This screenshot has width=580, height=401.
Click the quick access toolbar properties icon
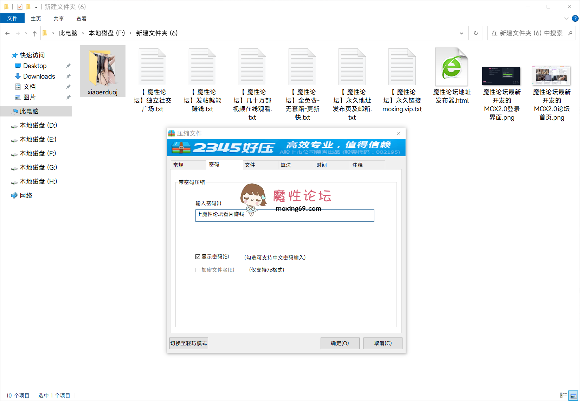[20, 7]
